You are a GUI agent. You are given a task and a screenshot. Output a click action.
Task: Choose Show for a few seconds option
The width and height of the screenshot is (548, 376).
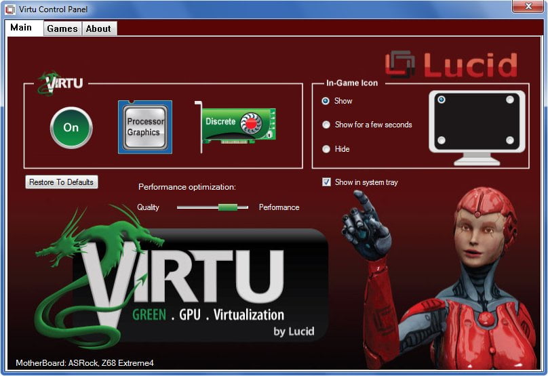tap(326, 125)
